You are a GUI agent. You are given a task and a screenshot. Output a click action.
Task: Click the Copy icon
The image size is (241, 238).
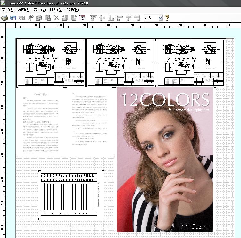pos(39,18)
